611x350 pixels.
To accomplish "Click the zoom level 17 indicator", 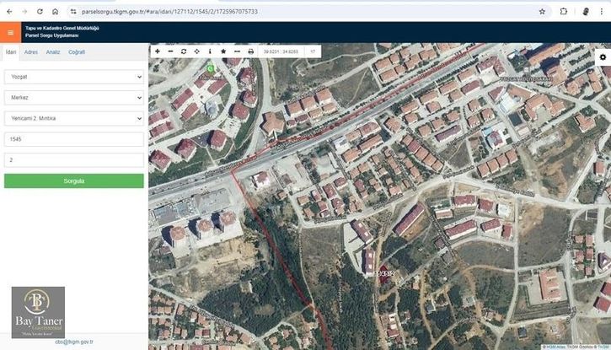I will click(313, 51).
